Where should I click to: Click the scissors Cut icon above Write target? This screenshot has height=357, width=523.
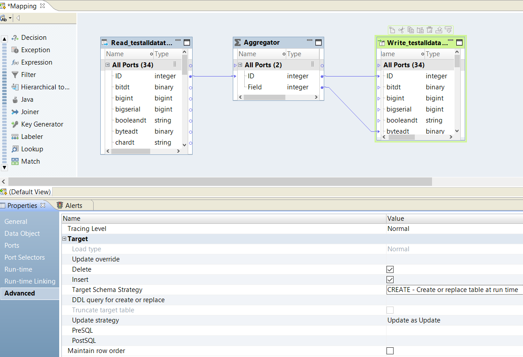click(x=401, y=30)
